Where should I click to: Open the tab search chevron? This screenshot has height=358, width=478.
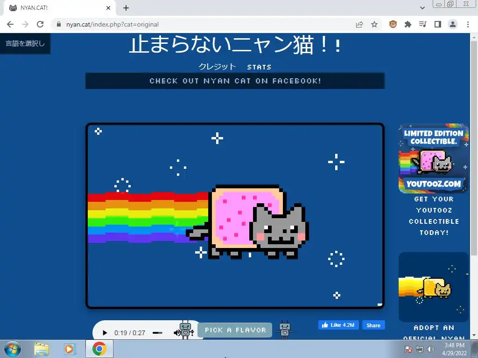click(422, 8)
